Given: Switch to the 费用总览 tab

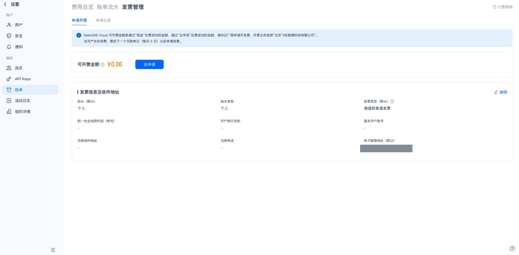Looking at the screenshot, I should (82, 7).
